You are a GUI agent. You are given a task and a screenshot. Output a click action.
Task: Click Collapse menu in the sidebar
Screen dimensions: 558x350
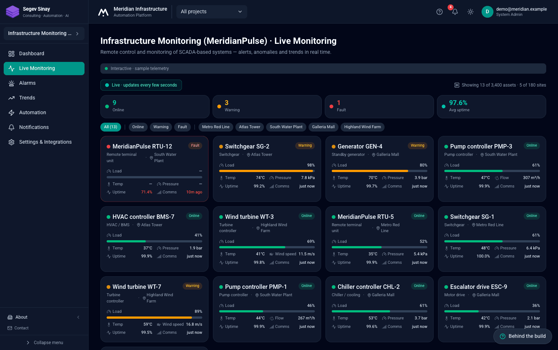(x=44, y=343)
